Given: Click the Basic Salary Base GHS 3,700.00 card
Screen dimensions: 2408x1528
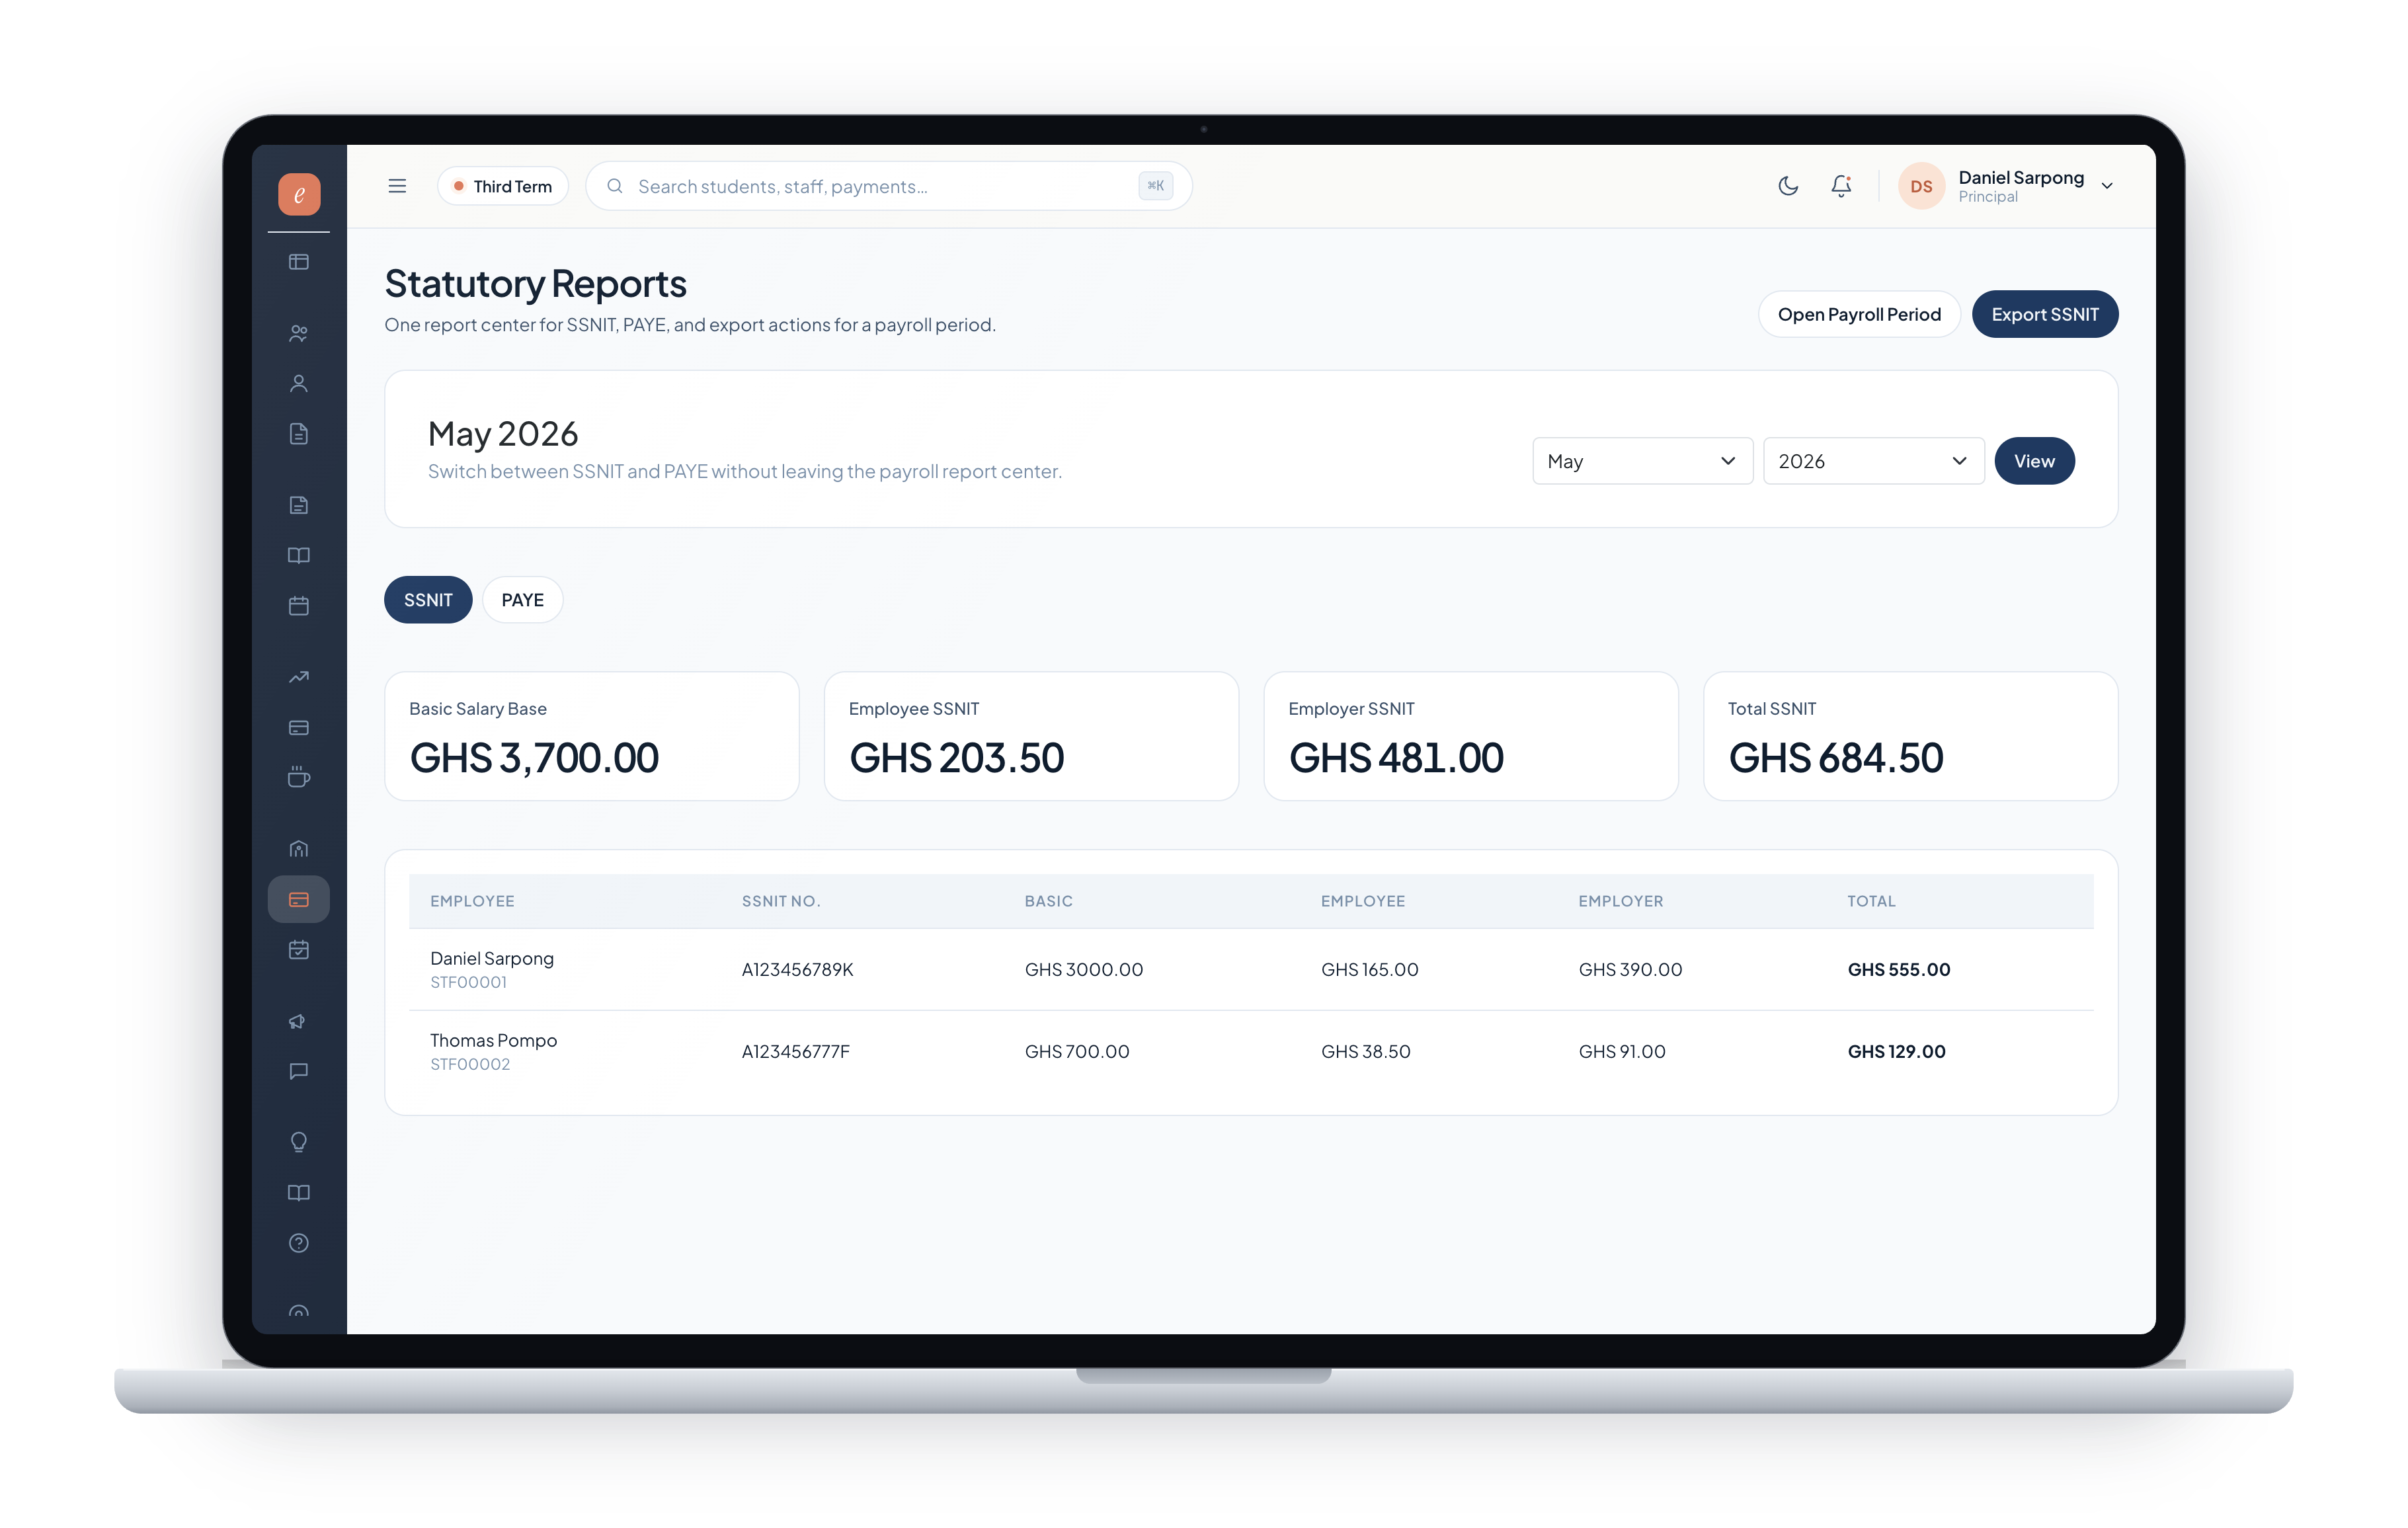Looking at the screenshot, I should [x=592, y=736].
